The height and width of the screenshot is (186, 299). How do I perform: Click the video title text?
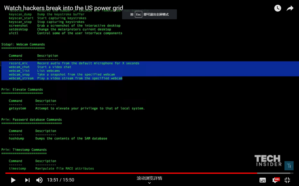[63, 8]
